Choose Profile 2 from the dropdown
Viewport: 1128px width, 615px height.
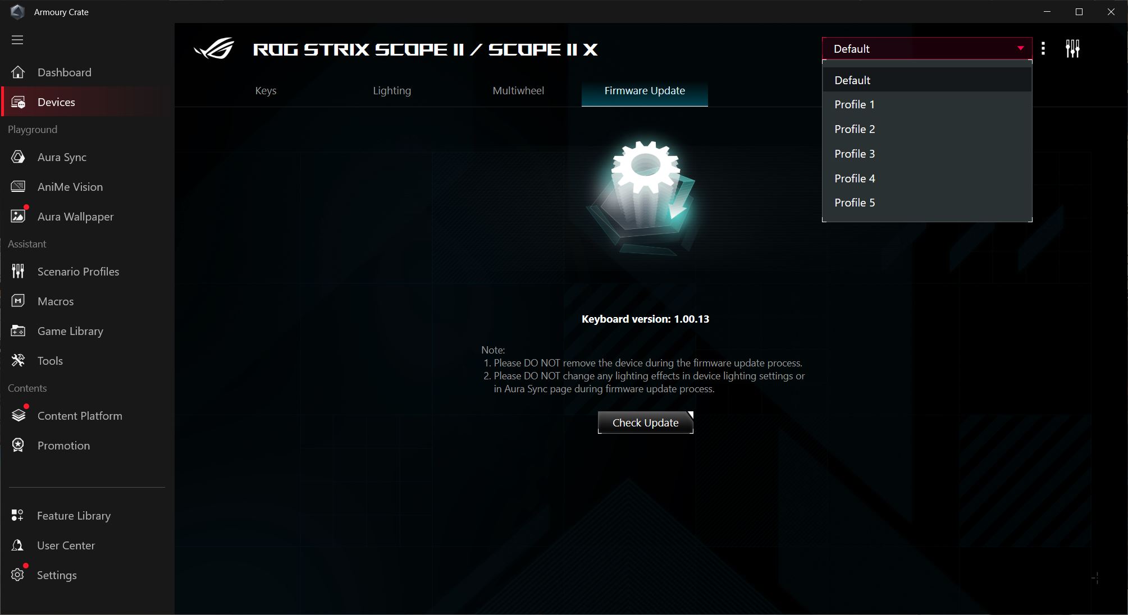[927, 129]
